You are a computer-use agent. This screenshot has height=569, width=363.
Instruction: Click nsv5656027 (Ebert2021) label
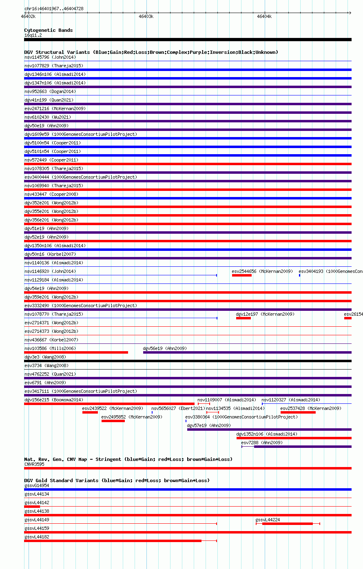[x=178, y=408]
